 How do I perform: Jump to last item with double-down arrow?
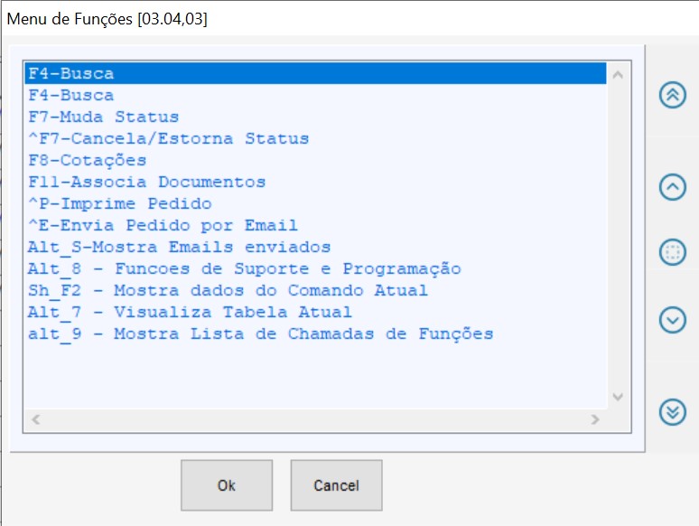tap(673, 411)
